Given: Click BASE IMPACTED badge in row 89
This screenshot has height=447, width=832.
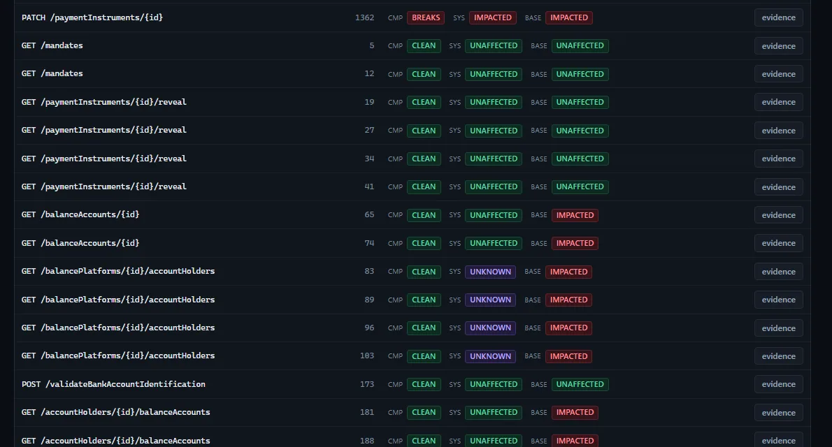Looking at the screenshot, I should click(569, 300).
